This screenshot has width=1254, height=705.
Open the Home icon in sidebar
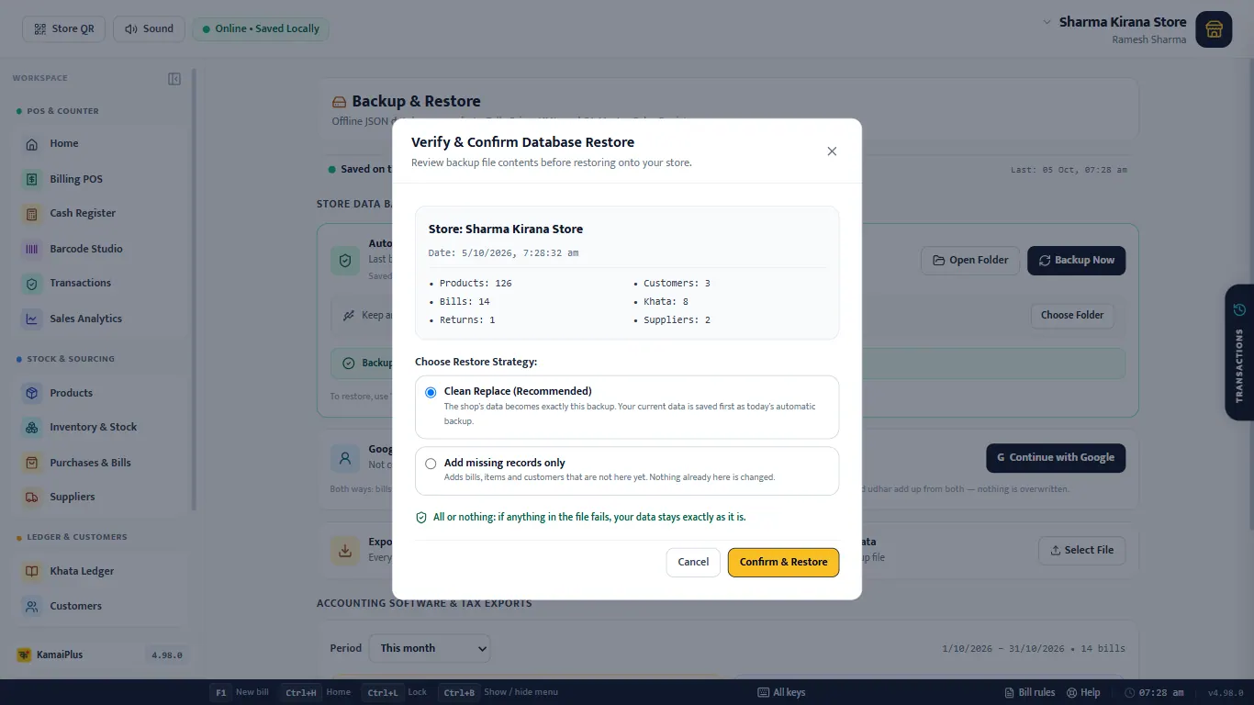click(32, 144)
